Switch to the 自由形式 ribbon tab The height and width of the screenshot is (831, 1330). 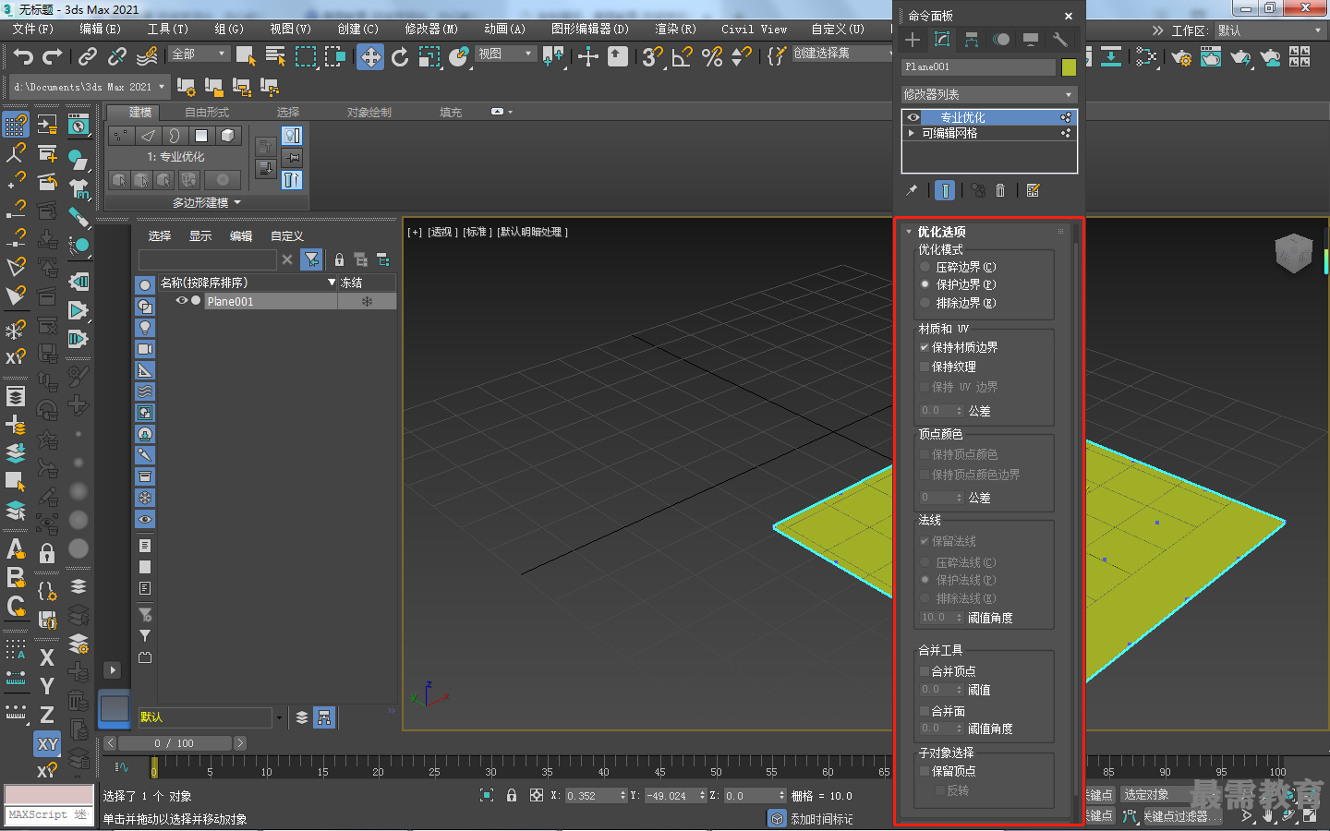pyautogui.click(x=207, y=113)
